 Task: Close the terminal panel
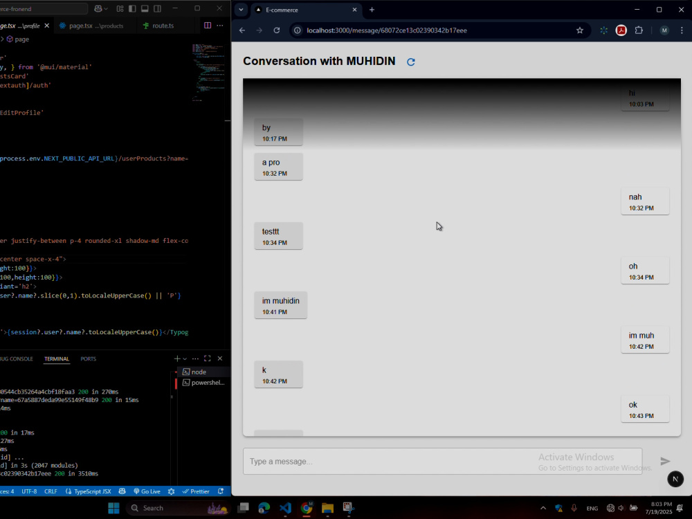[220, 358]
